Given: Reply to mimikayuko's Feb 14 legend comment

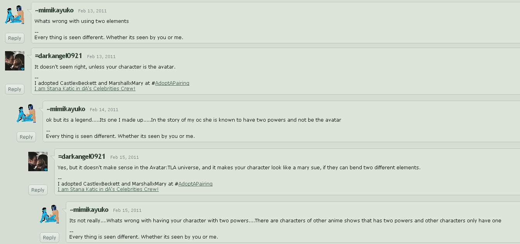Looking at the screenshot, I should tap(26, 137).
